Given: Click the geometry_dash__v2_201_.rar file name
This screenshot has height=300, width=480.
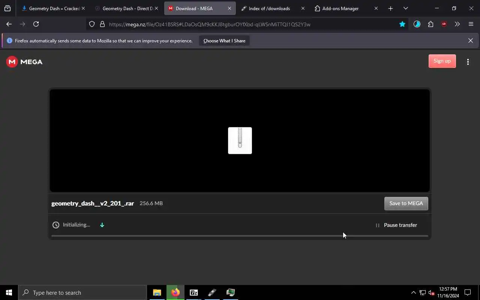Looking at the screenshot, I should [93, 203].
